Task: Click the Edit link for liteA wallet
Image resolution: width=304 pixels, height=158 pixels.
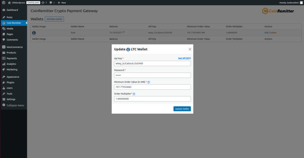Action: [266, 33]
